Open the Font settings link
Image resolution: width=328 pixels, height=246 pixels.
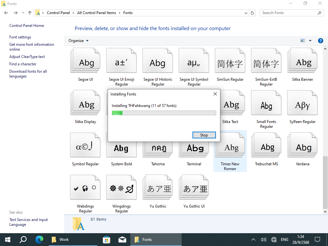(20, 37)
